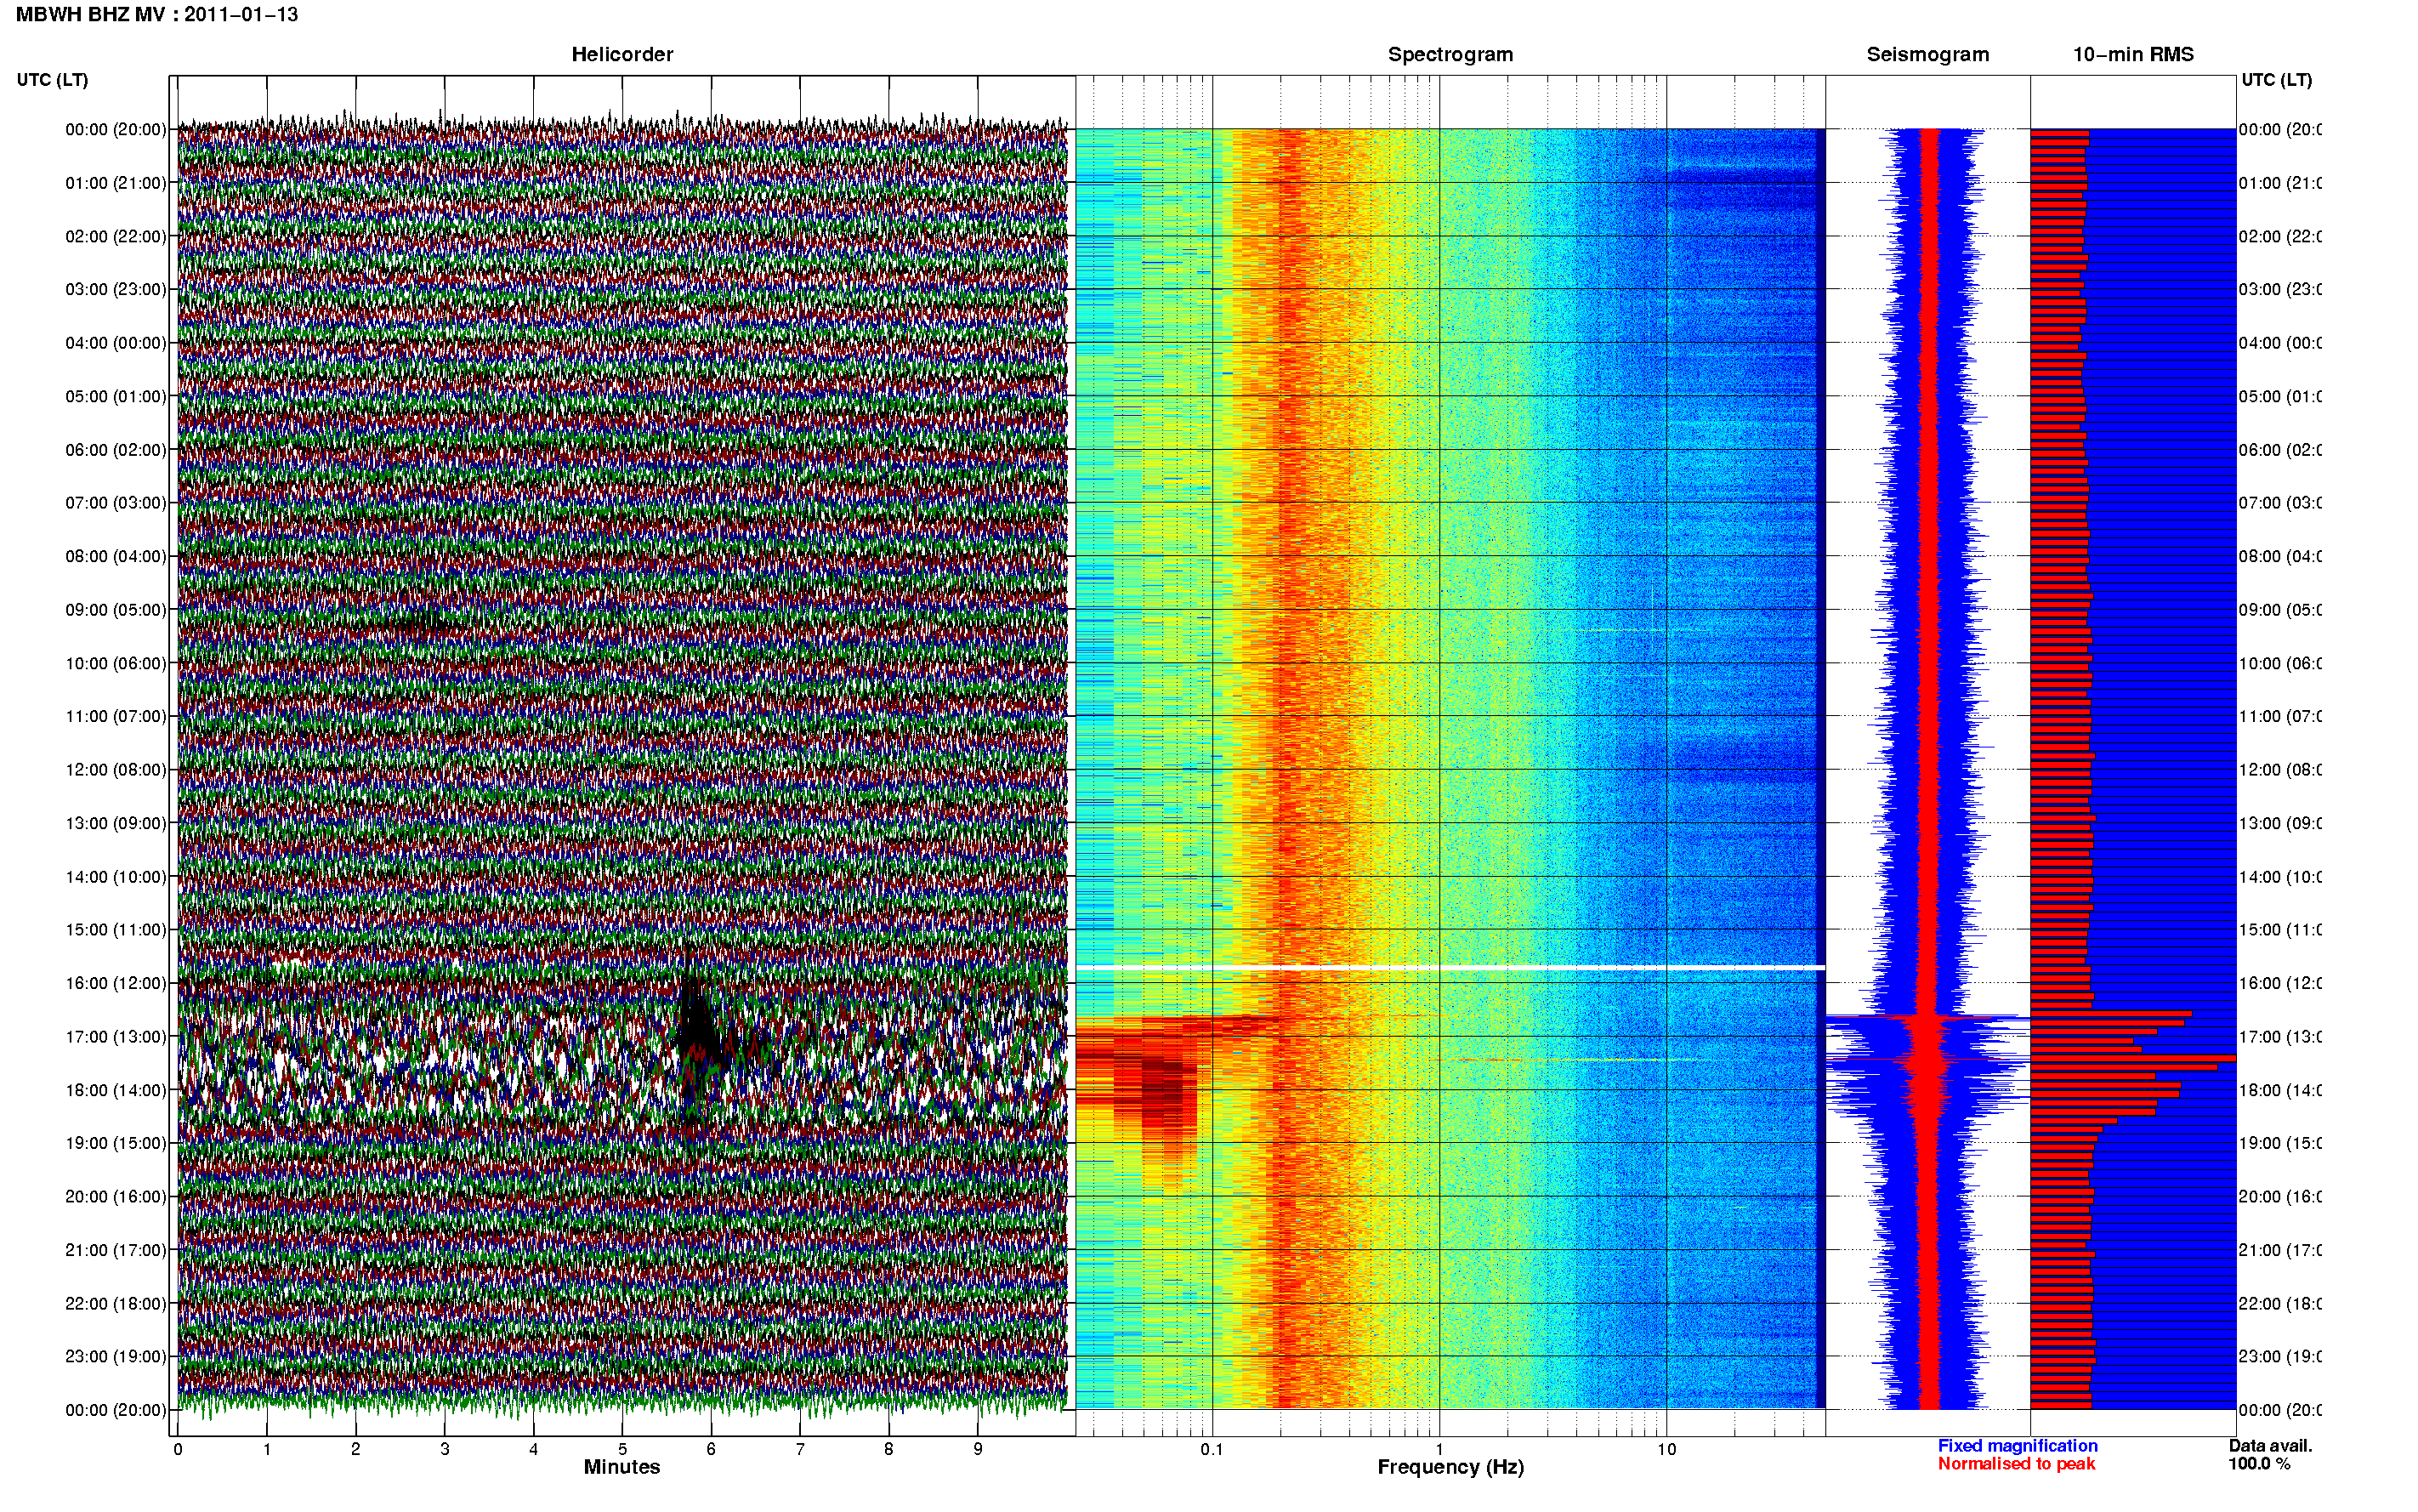Click the left time label 04:00 (00:00)

pos(116,343)
